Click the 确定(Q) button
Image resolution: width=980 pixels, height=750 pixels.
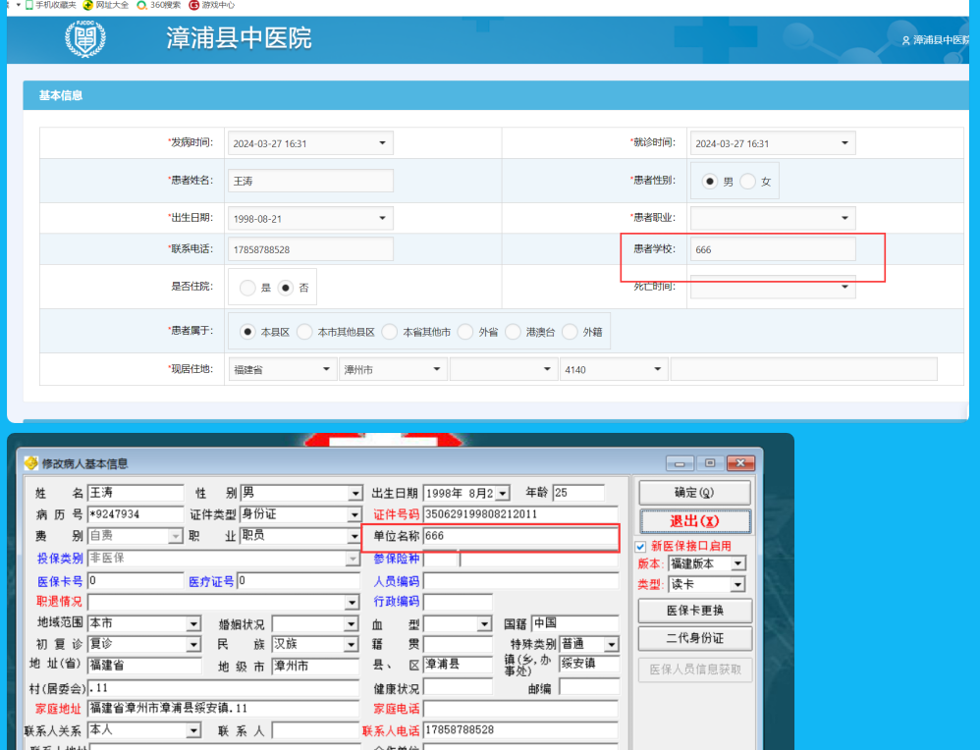(x=694, y=493)
